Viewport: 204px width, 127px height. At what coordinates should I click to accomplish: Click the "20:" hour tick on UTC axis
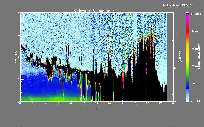(x=148, y=103)
